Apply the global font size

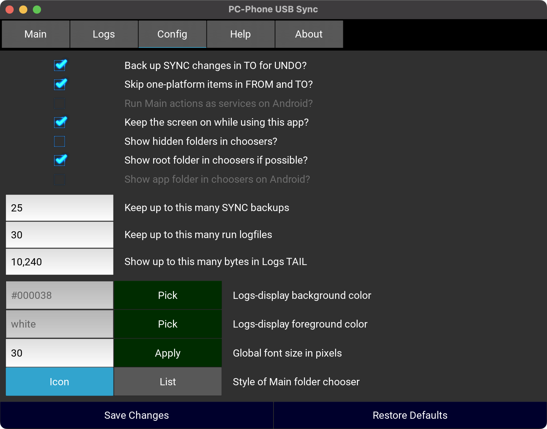[x=168, y=353]
